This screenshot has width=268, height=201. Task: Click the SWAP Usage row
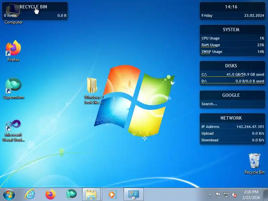[x=232, y=52]
